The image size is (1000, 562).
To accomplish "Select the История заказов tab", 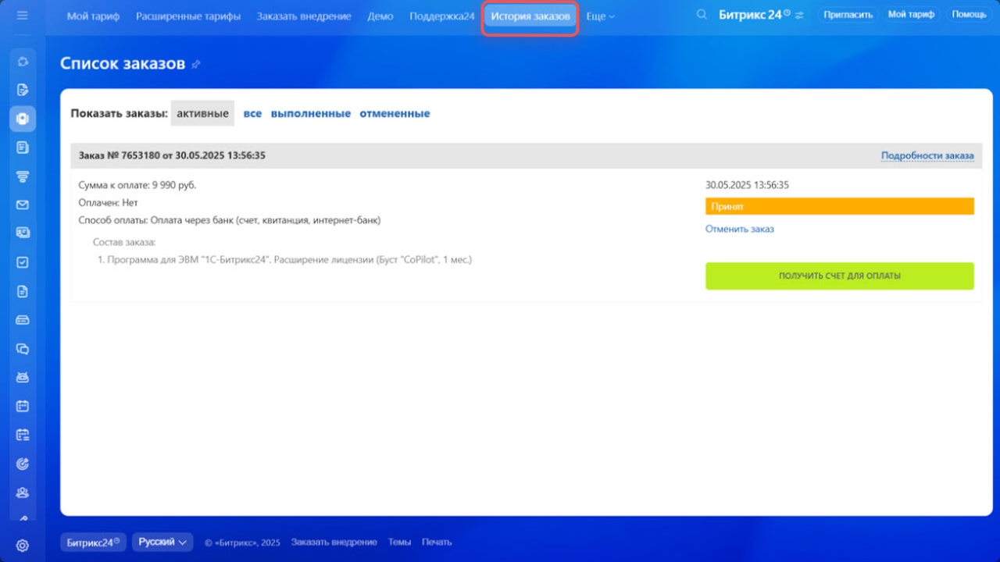I will click(530, 16).
